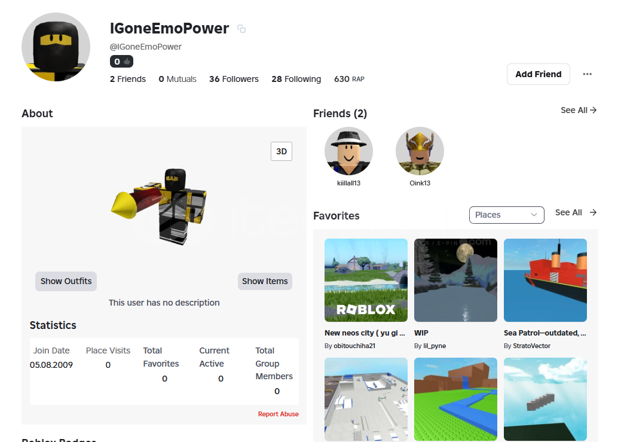Screen dimensions: 621x442
Task: Click the kiillall13 name label
Action: pyautogui.click(x=348, y=183)
